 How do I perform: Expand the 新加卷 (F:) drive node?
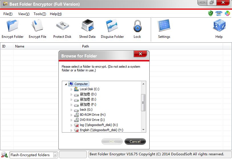[x=71, y=105]
